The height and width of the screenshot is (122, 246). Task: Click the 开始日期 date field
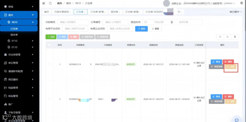(159, 22)
